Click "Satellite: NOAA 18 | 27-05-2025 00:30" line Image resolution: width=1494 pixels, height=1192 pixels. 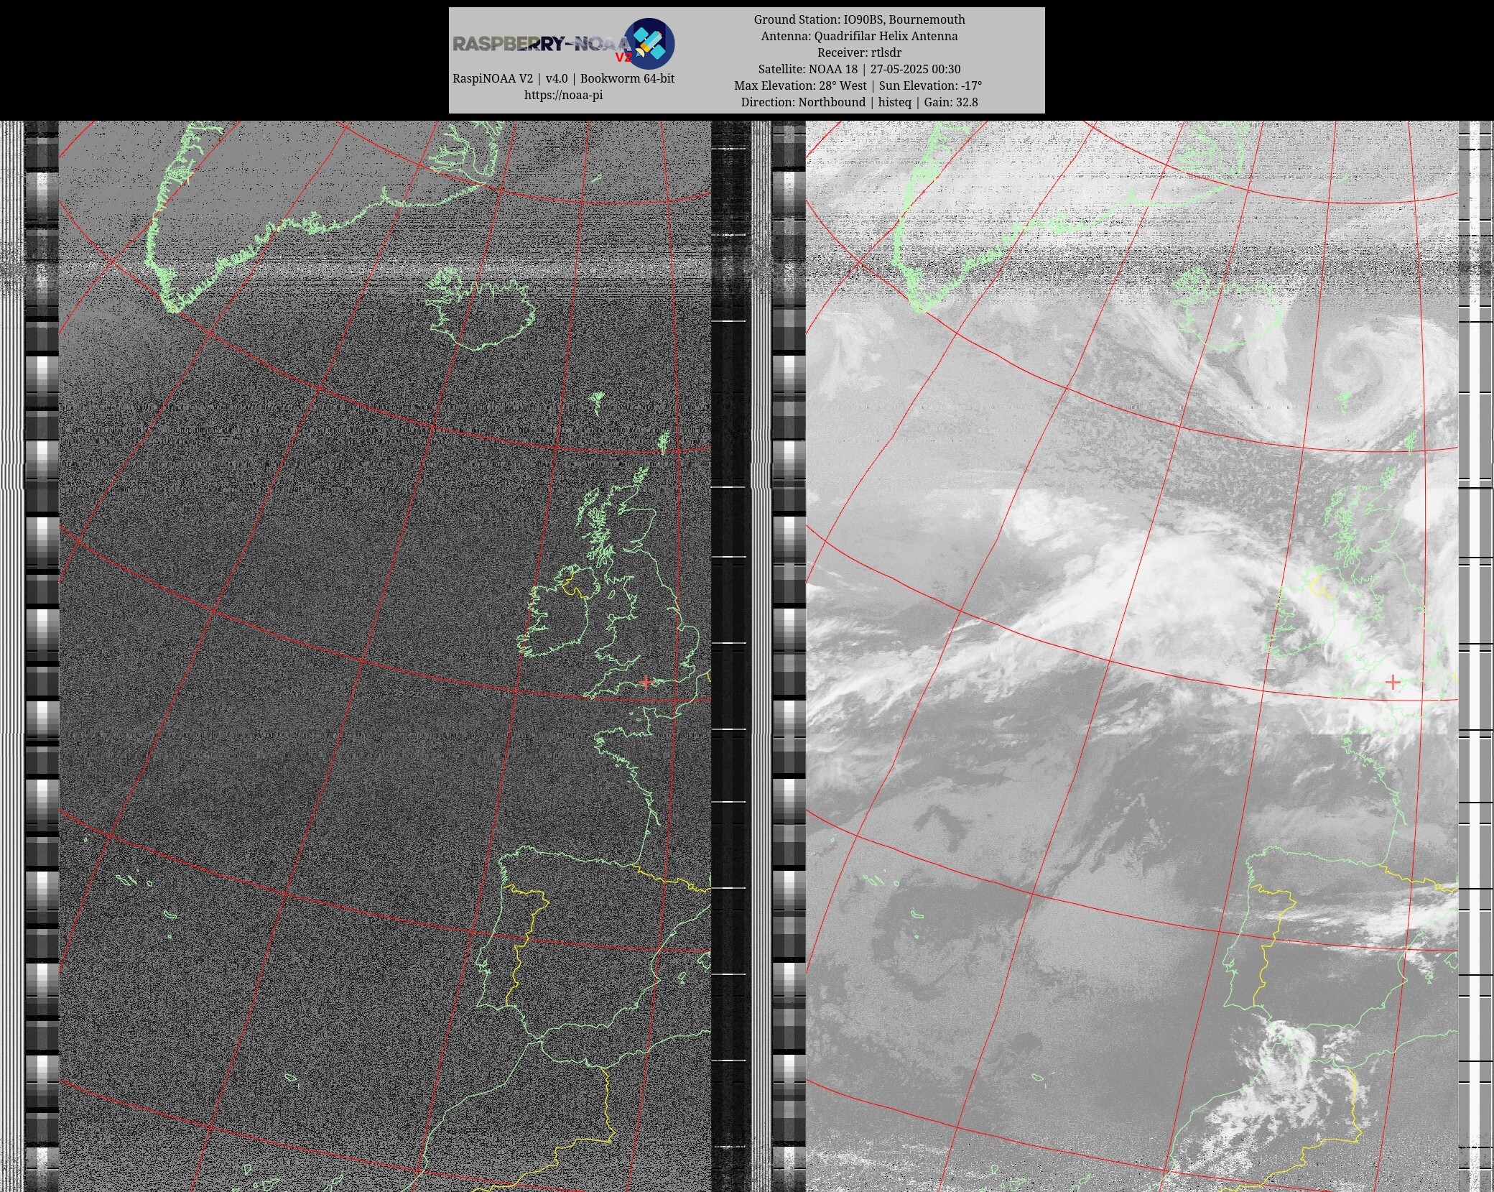click(859, 69)
